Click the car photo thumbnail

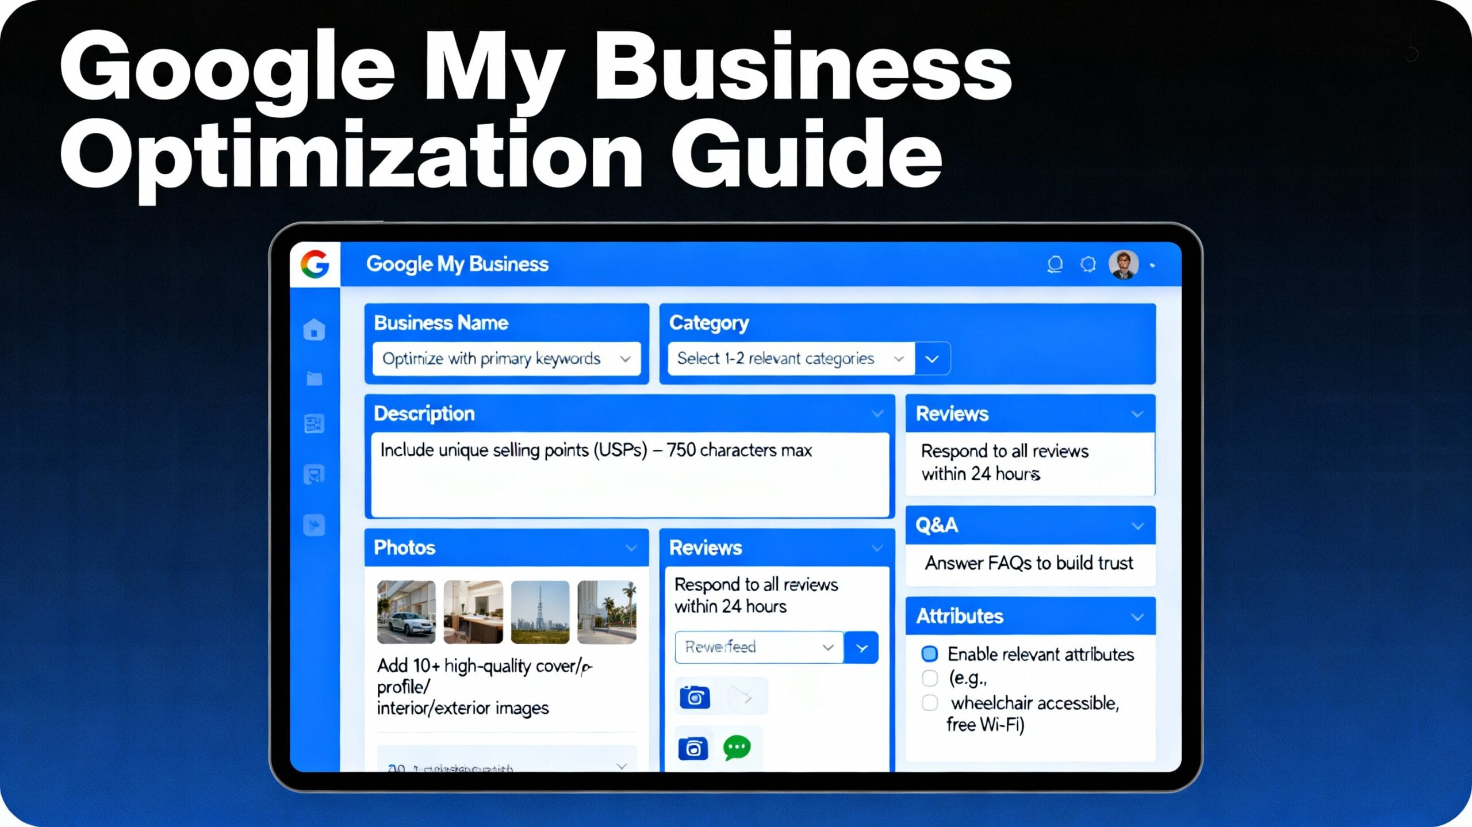tap(406, 611)
